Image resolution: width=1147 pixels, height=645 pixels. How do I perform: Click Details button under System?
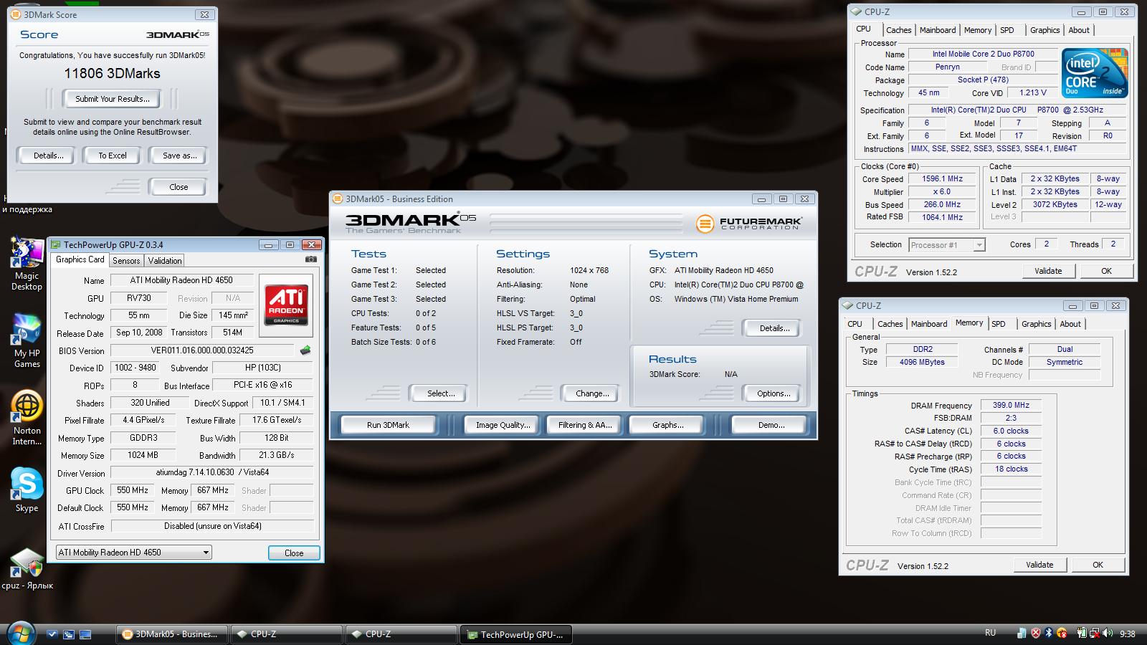pyautogui.click(x=774, y=328)
